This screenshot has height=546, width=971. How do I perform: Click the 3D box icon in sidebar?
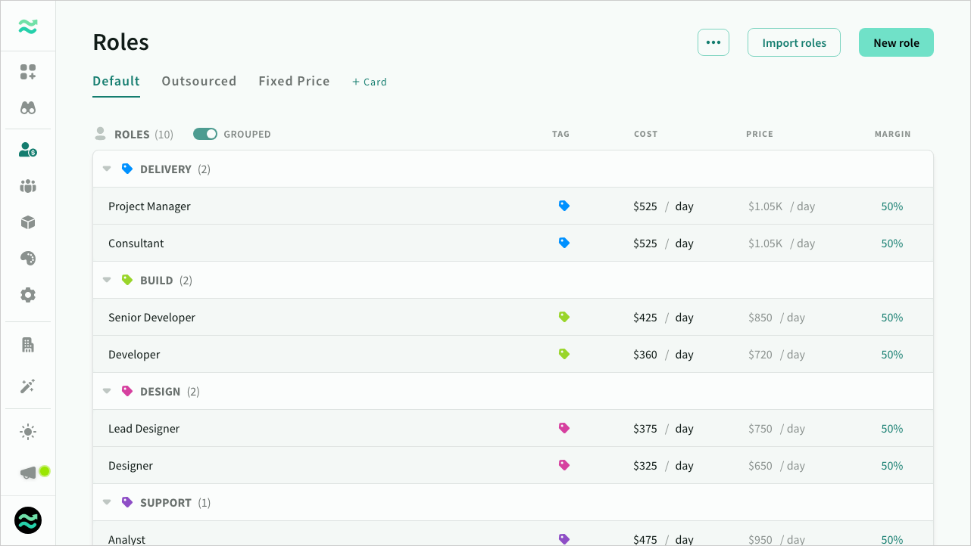28,222
